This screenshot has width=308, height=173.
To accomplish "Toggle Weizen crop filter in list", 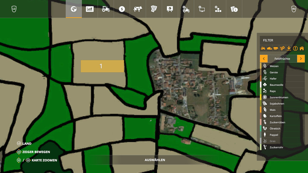I will coord(274,66).
